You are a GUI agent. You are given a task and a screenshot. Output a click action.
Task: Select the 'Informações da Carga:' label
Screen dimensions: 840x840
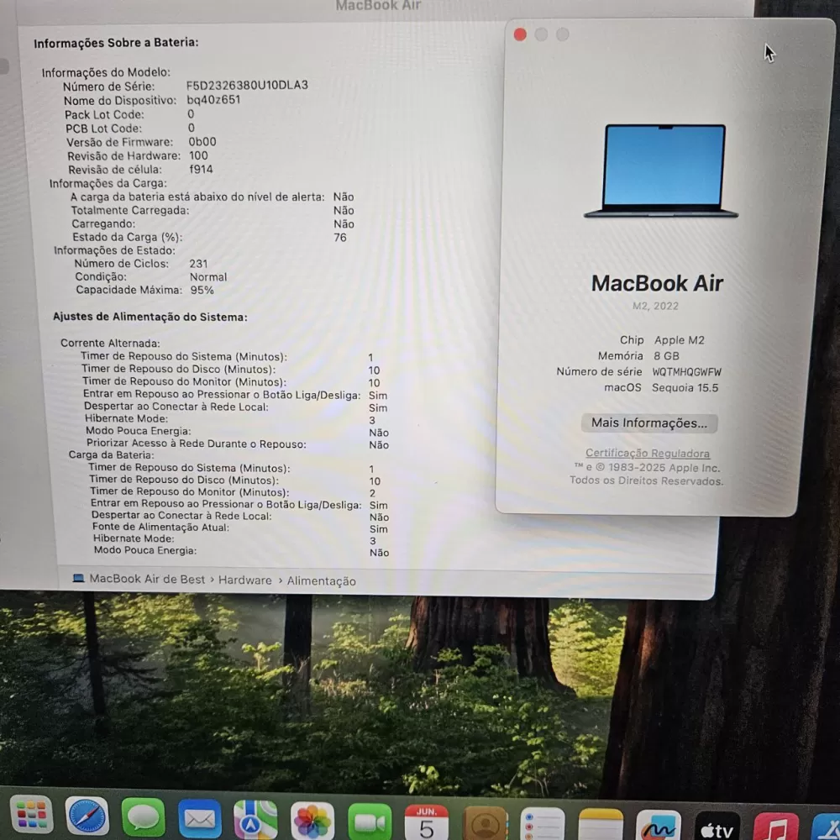pos(108,184)
